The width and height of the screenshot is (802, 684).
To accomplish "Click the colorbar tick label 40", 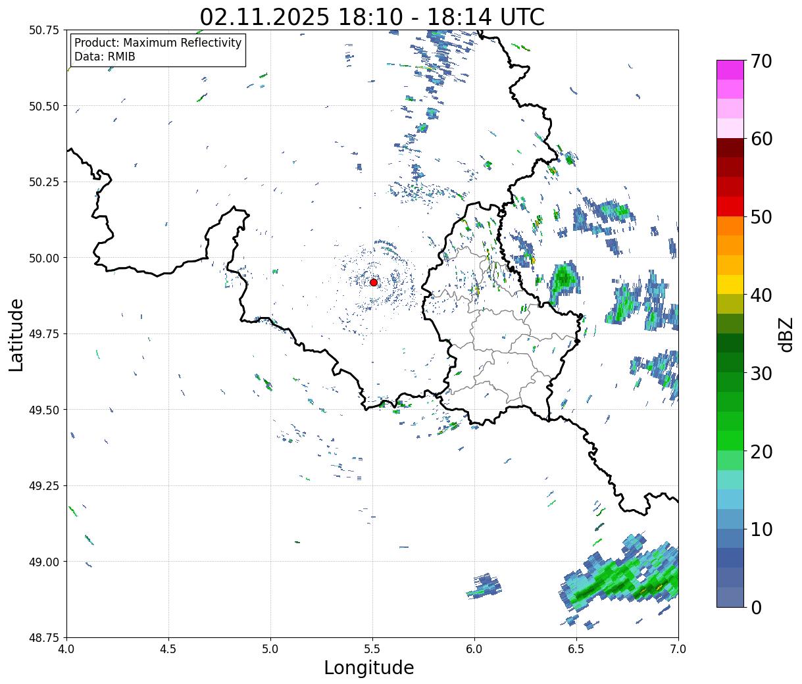I will 761,295.
